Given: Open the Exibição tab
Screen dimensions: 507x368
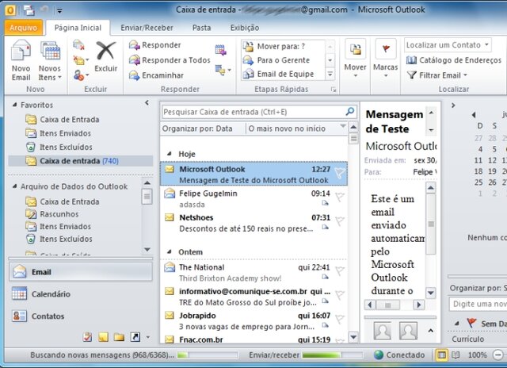Looking at the screenshot, I should 245,28.
